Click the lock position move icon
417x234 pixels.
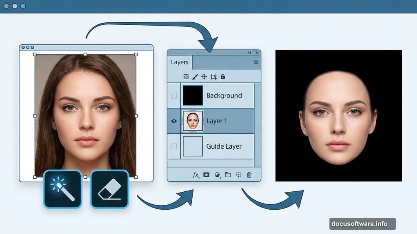coord(204,77)
